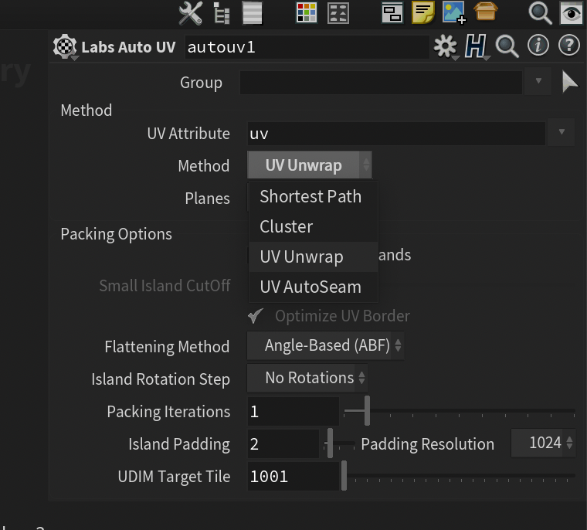Image resolution: width=587 pixels, height=530 pixels.
Task: Click the UDIM Target Tile value field
Action: coord(293,477)
